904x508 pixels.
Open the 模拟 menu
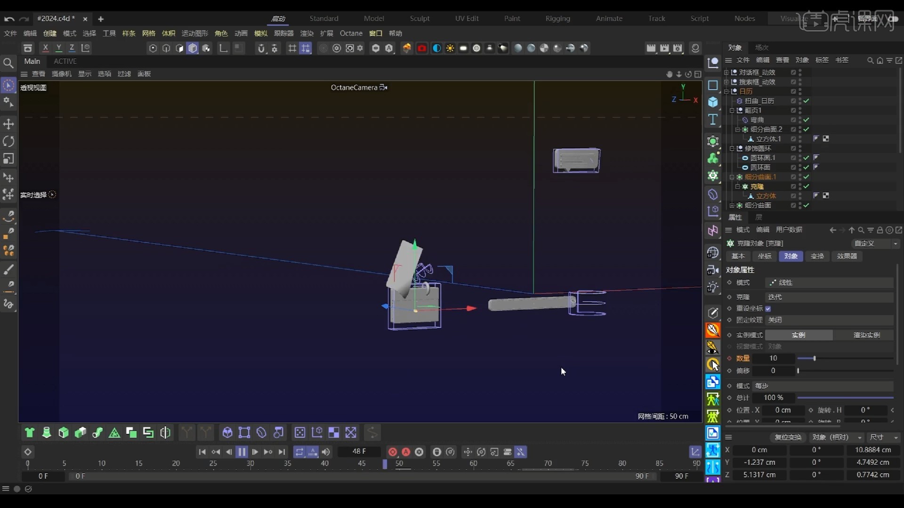pos(260,33)
